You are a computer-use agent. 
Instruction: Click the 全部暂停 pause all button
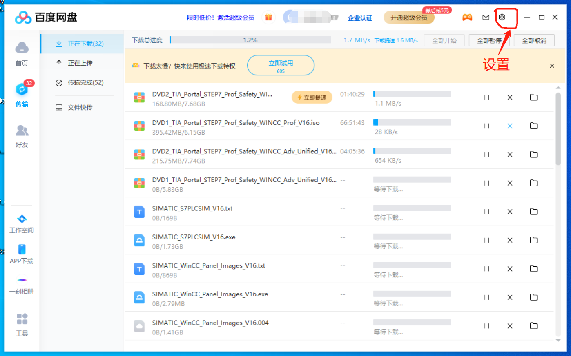click(x=489, y=40)
